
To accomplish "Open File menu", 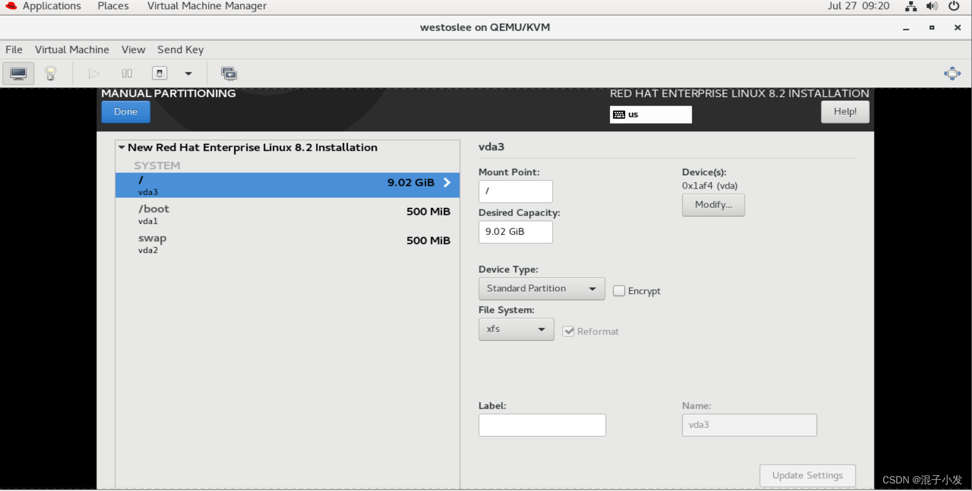I will click(x=14, y=50).
